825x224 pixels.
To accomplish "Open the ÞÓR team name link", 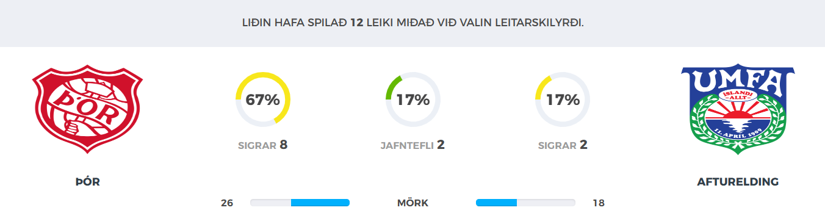I will (x=87, y=181).
